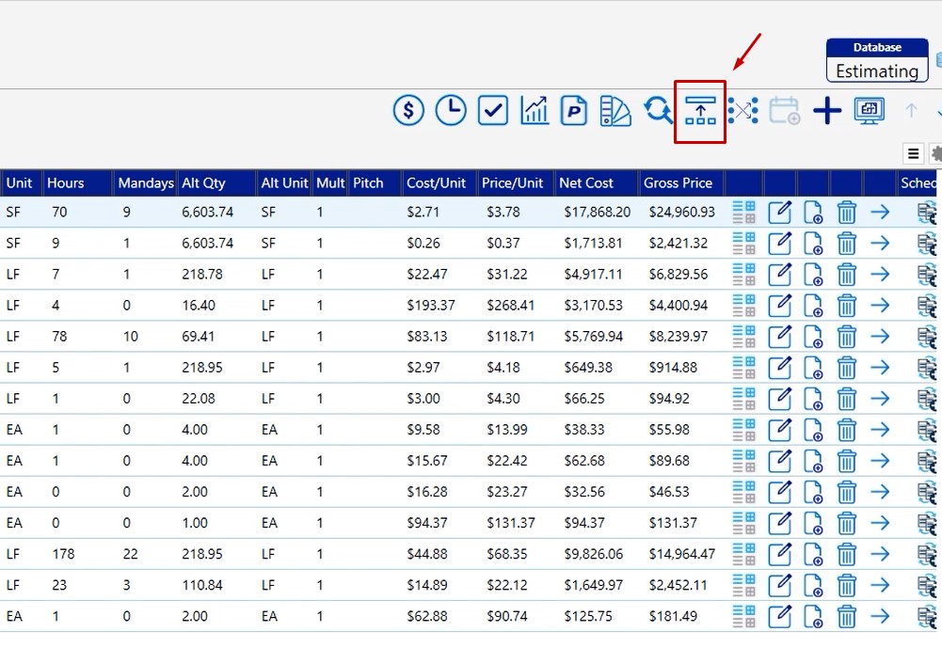Sort by Gross Price column header

[x=678, y=183]
